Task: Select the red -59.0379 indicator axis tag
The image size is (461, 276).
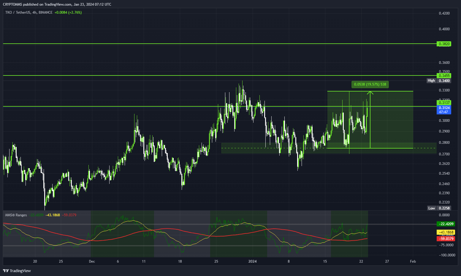Action: coord(446,239)
